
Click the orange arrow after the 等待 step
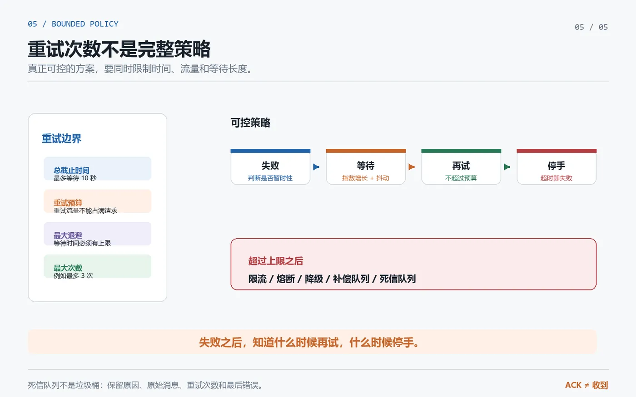[x=412, y=167]
